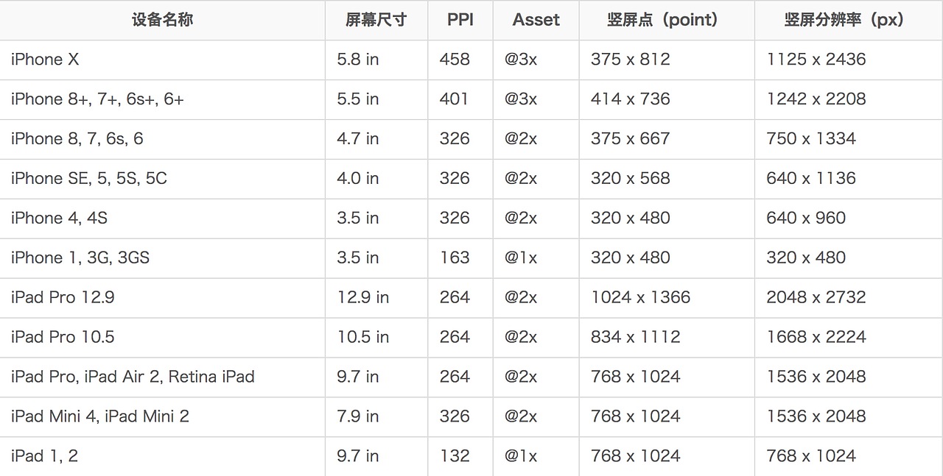Viewport: 943px width, 476px height.
Task: Select the 2048 x 2732 resolution cell
Action: (816, 298)
